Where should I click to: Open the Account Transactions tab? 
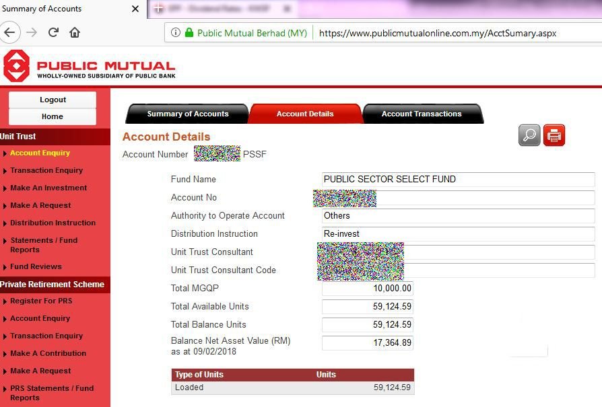pyautogui.click(x=422, y=114)
